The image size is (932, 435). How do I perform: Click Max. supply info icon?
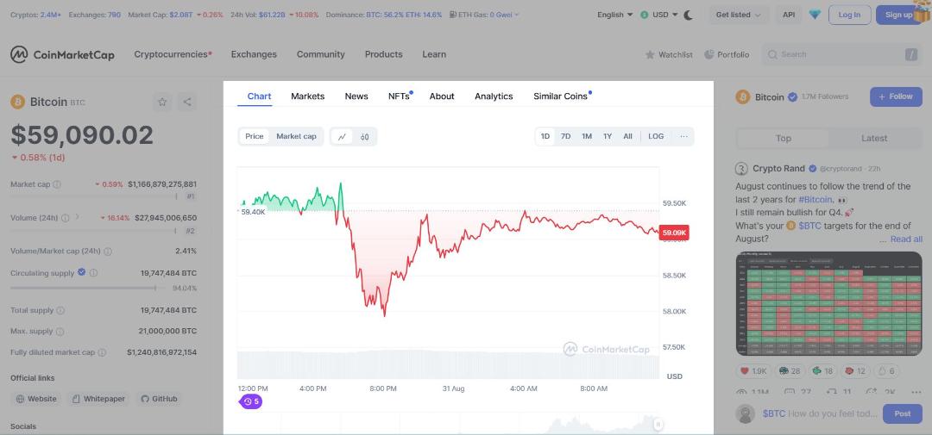tap(60, 331)
